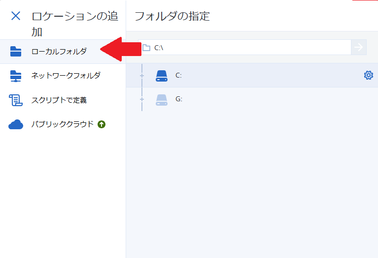Select the G: drive label
The width and height of the screenshot is (378, 258).
pos(179,99)
